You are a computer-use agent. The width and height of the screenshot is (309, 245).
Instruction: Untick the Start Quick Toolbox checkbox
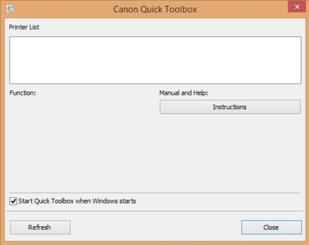pyautogui.click(x=13, y=201)
